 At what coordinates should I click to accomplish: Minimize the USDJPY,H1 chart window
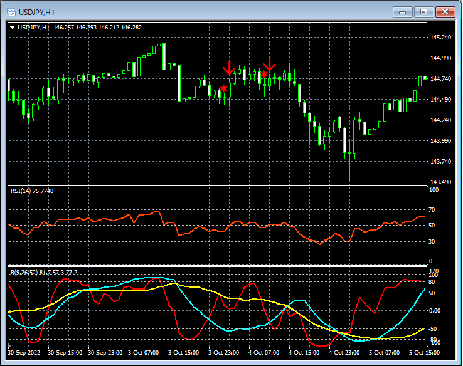click(402, 11)
